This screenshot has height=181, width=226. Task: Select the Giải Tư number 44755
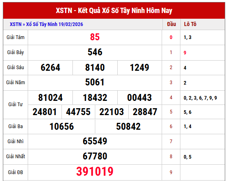78,112
